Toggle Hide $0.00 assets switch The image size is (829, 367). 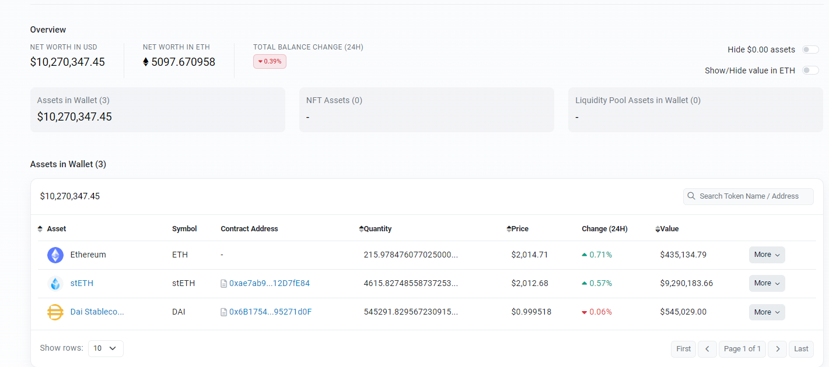810,50
